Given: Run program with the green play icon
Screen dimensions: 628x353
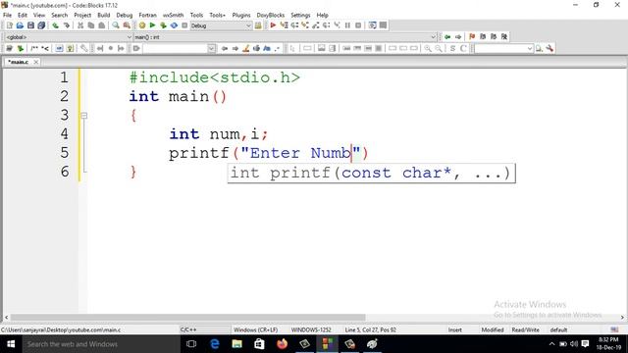Looking at the screenshot, I should pos(152,25).
